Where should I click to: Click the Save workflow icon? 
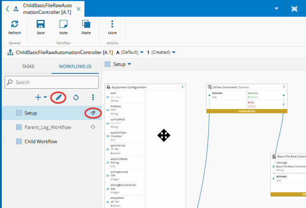coord(41,24)
